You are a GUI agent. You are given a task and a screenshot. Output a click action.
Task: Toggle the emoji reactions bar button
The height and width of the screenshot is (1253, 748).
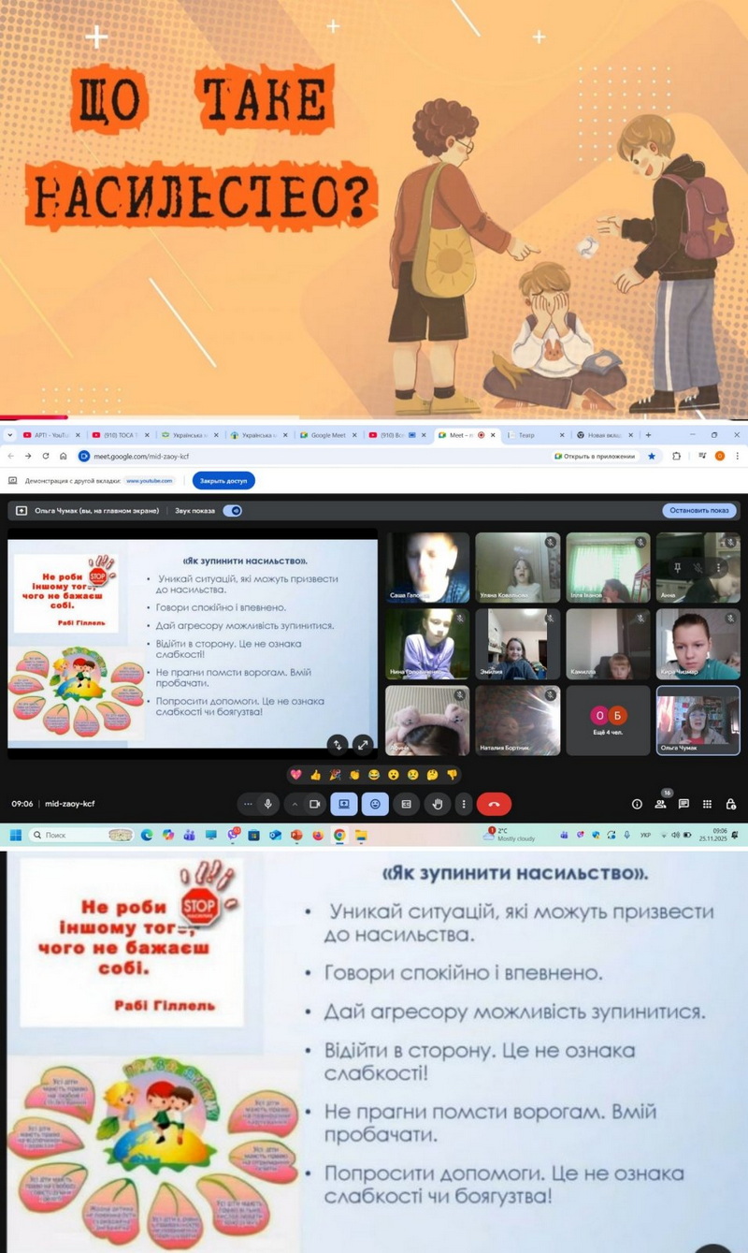[x=375, y=803]
